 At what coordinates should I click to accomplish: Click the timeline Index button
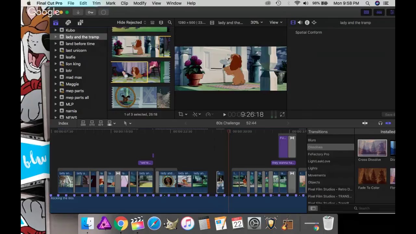tap(63, 123)
